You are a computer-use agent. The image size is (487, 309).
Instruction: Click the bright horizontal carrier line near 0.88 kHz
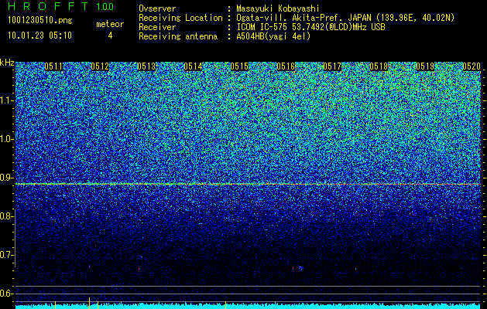point(248,184)
